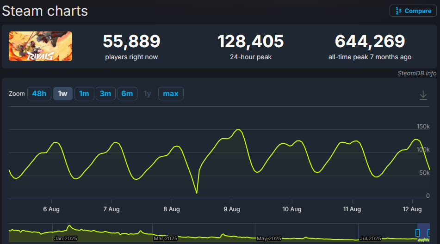Click the 6 Aug axis label
Viewport: 440px width, 244px height.
pos(51,209)
